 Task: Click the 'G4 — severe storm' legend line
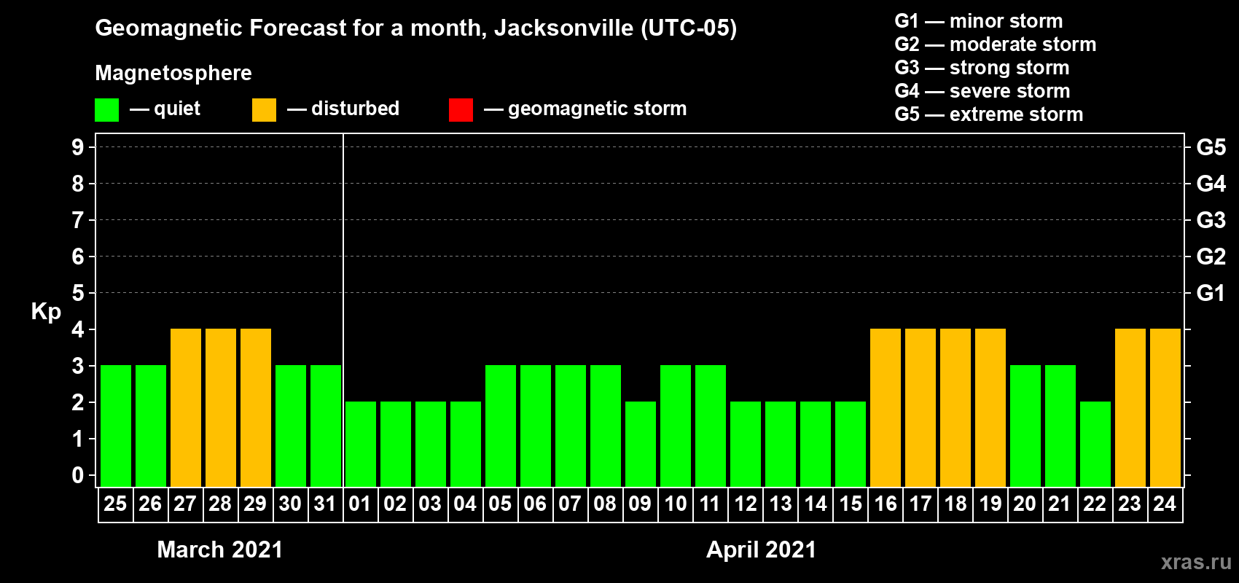click(982, 91)
